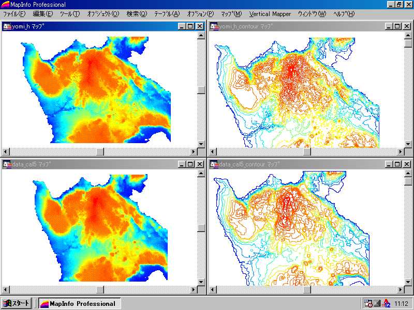The width and height of the screenshot is (414, 310).
Task: Open the Vertical Mapper menu
Action: coord(270,14)
